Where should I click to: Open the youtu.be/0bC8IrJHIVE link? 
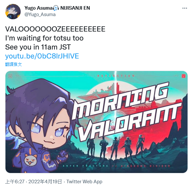click(x=42, y=56)
